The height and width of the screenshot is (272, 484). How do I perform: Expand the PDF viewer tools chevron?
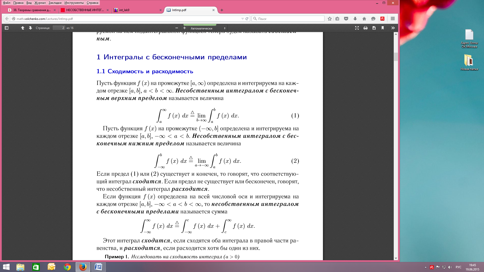[x=393, y=28]
